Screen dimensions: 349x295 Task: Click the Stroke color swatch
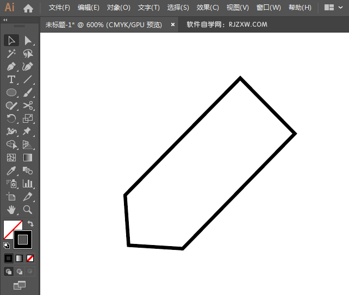pos(23,240)
